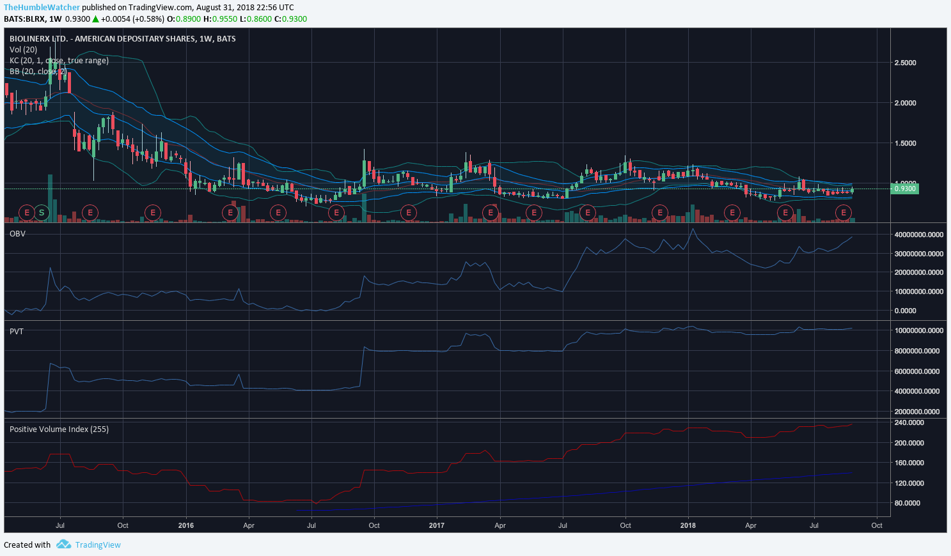This screenshot has width=951, height=556.
Task: Click the earnings E marker for March 2018
Action: click(732, 212)
